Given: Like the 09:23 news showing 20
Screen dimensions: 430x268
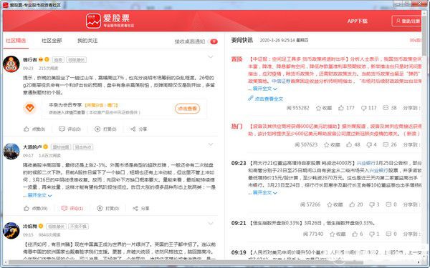Looking at the screenshot, I should 352,204.
